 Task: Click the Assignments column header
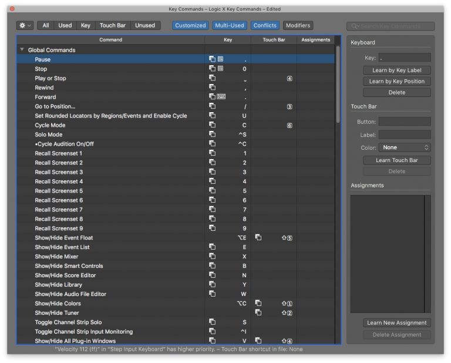[x=316, y=40]
